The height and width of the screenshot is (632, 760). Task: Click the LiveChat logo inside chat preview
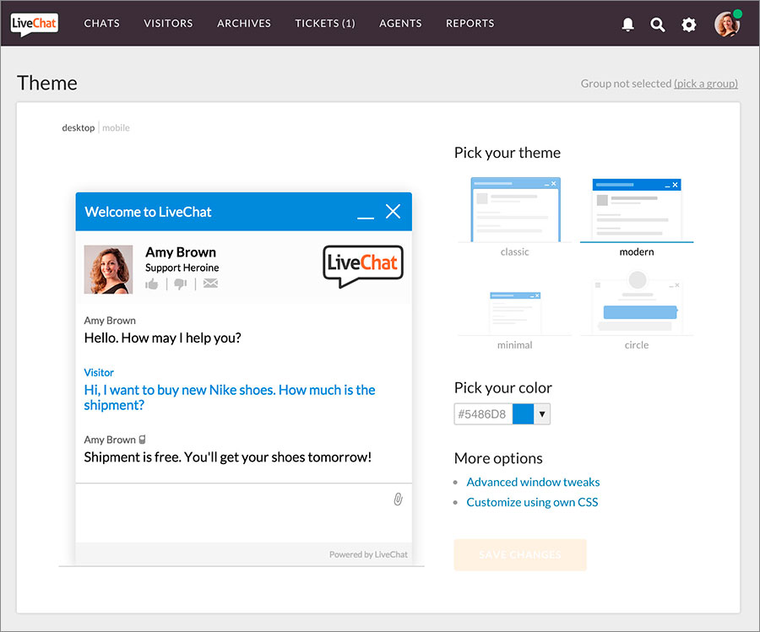(363, 266)
